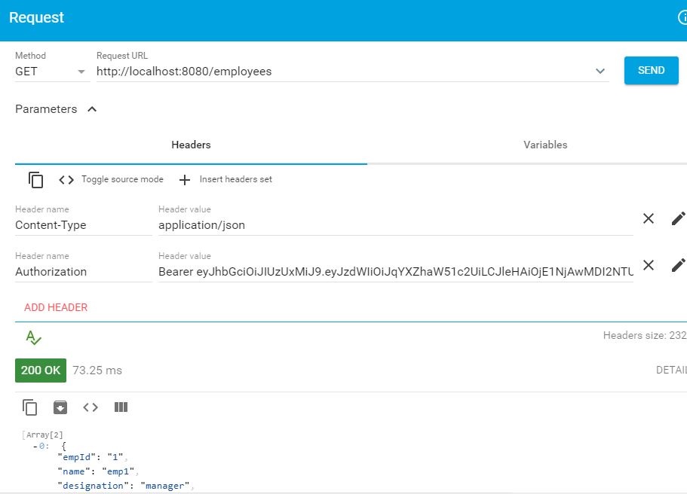Viewport: 687px width, 494px height.
Task: Edit the Authorization header name field
Action: point(83,272)
